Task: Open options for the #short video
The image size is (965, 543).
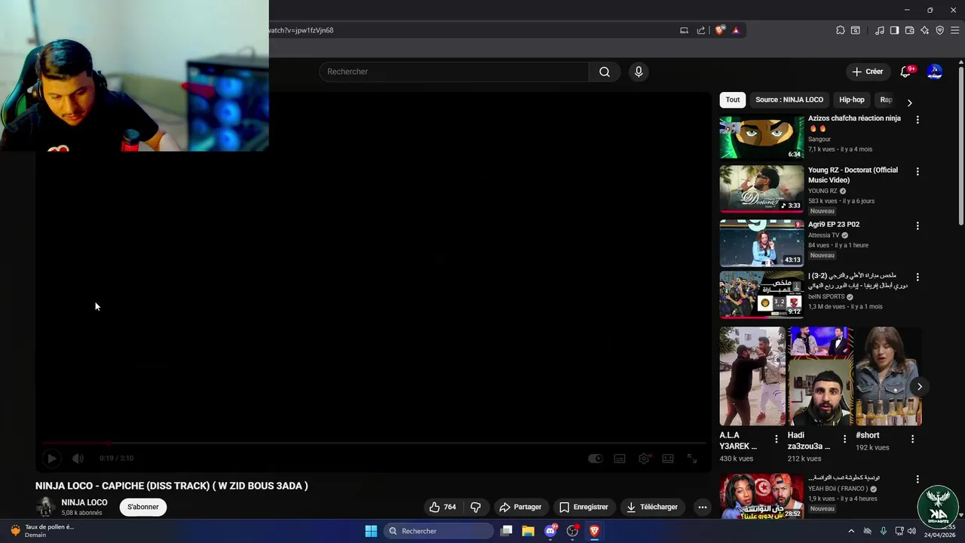Action: coord(912,439)
